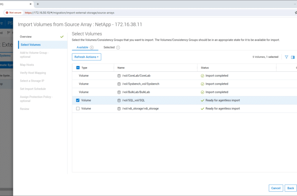Click Type cell of the CoreLab row
The image size is (297, 196).
click(84, 76)
